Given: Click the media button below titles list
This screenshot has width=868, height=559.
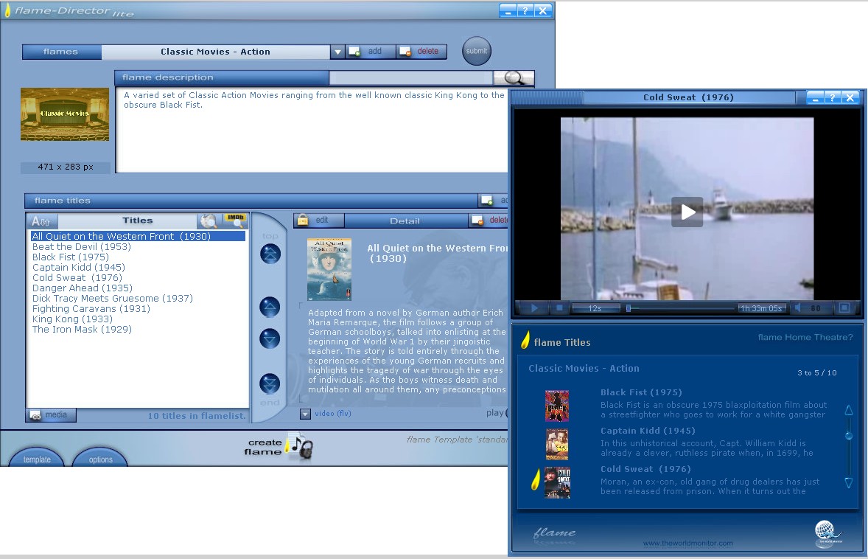Looking at the screenshot, I should tap(50, 415).
